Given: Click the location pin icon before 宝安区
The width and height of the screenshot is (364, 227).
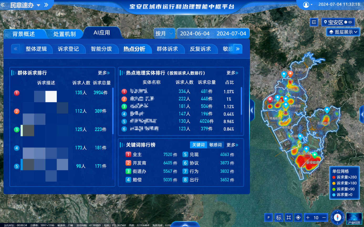Looking at the screenshot, I should pos(325,22).
